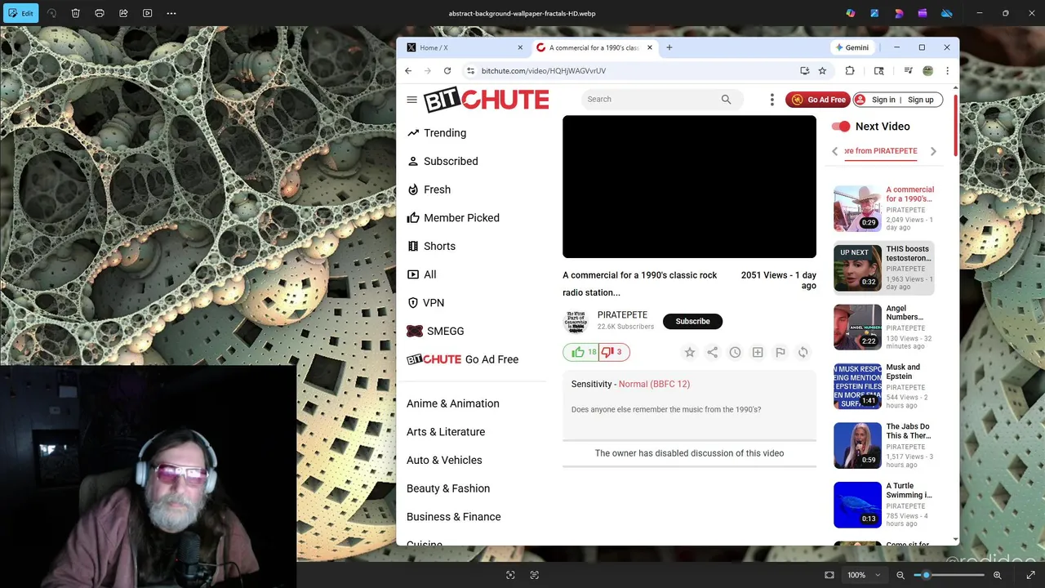Enter fullscreen with the diagonal arrows icon
Image resolution: width=1045 pixels, height=588 pixels.
click(1030, 575)
